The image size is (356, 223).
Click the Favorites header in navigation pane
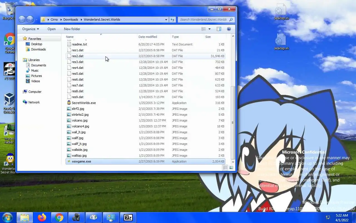(34, 39)
